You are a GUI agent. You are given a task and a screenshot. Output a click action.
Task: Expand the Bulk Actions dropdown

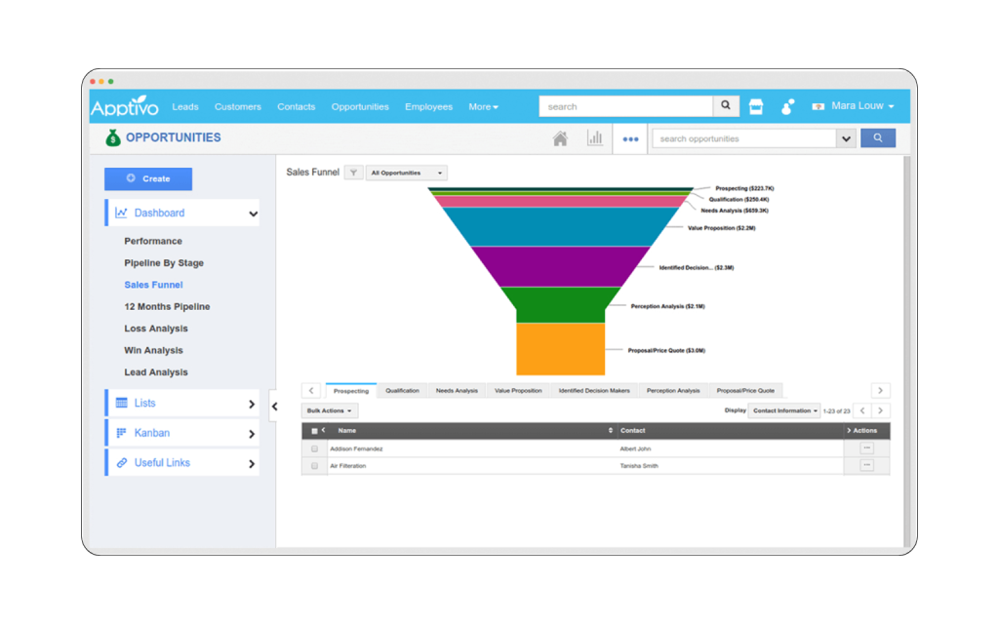tap(329, 410)
